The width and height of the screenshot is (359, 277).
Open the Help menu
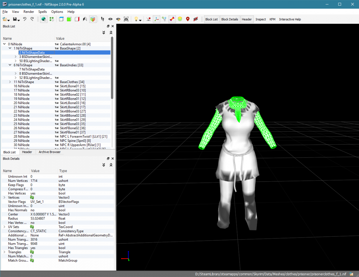tap(71, 12)
